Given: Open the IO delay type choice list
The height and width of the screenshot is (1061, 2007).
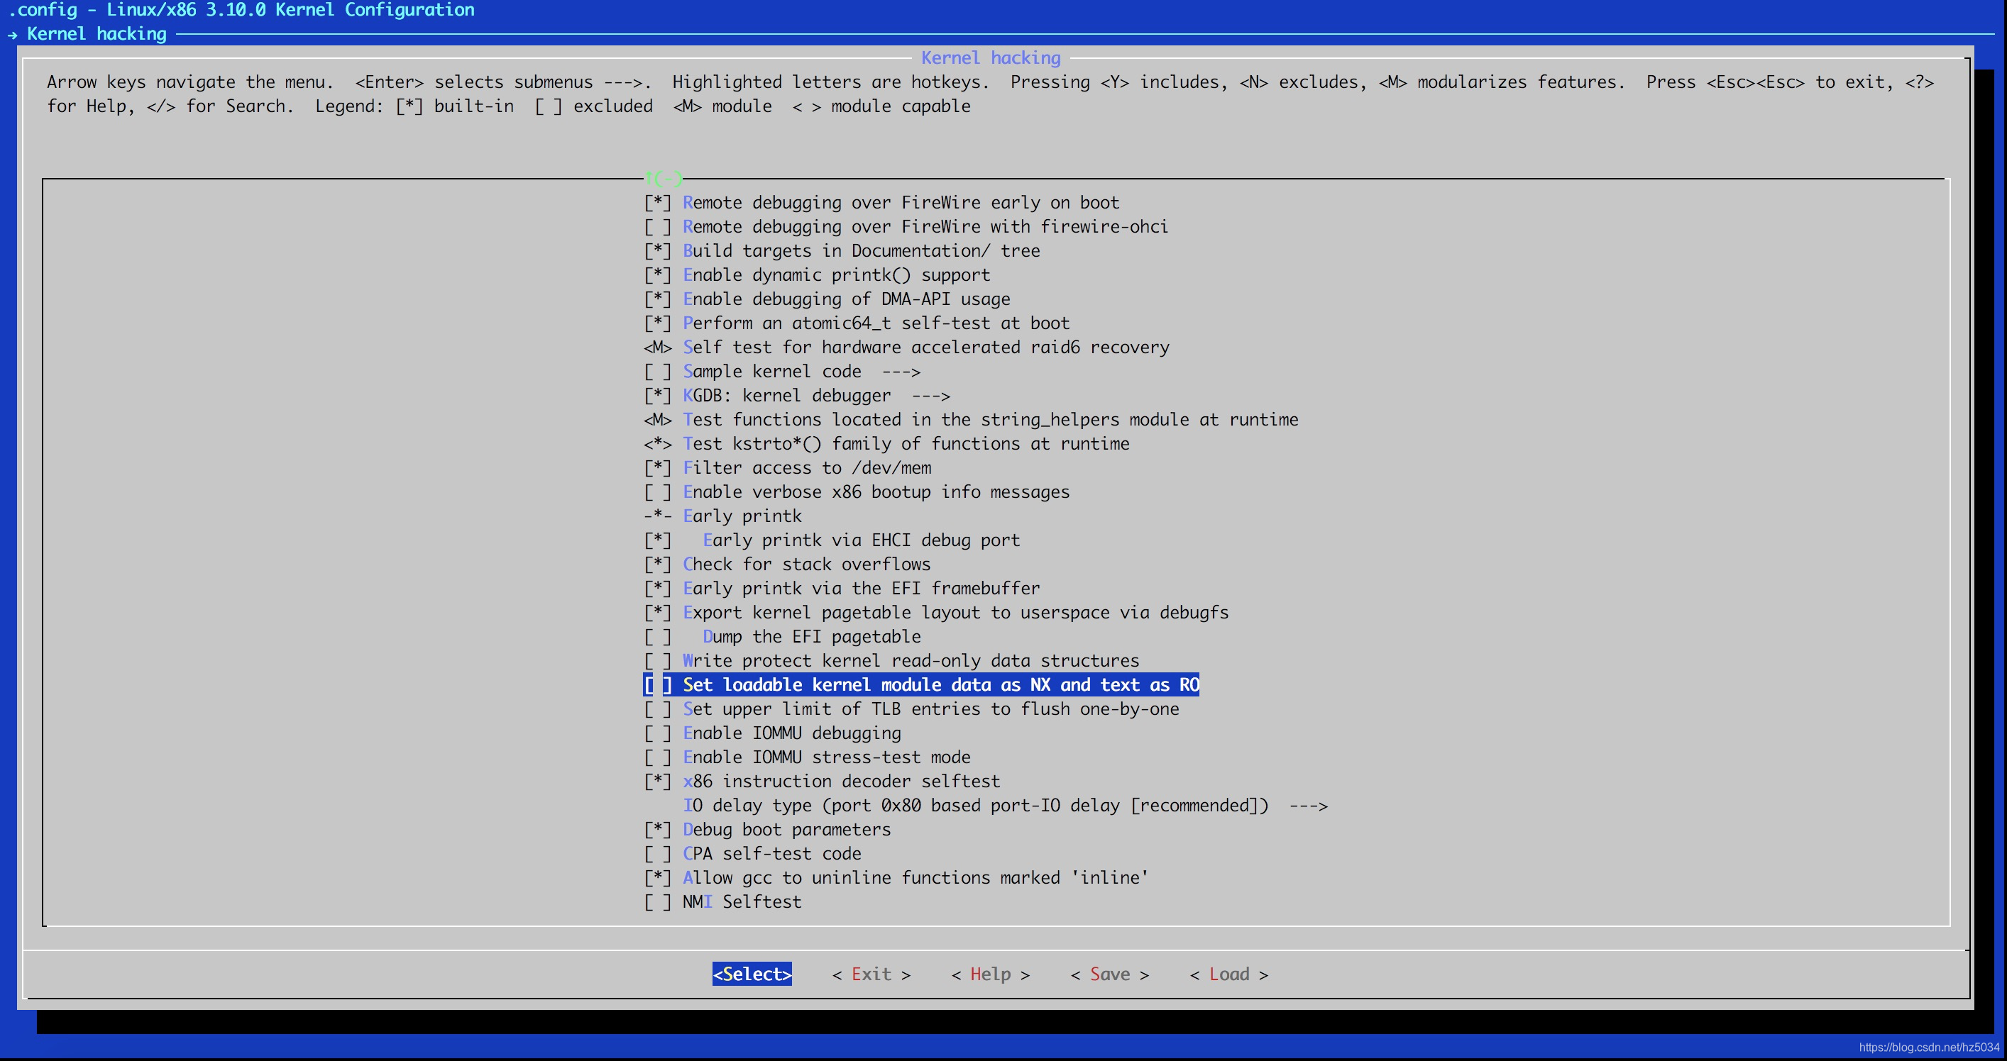Looking at the screenshot, I should point(1004,806).
